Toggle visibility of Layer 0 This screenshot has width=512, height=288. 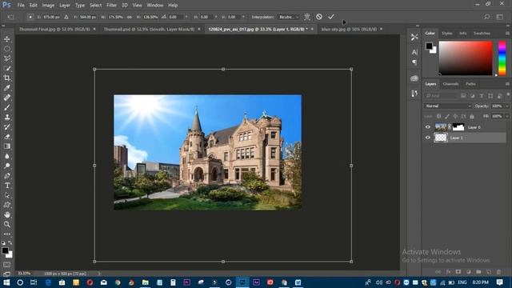[x=428, y=127]
